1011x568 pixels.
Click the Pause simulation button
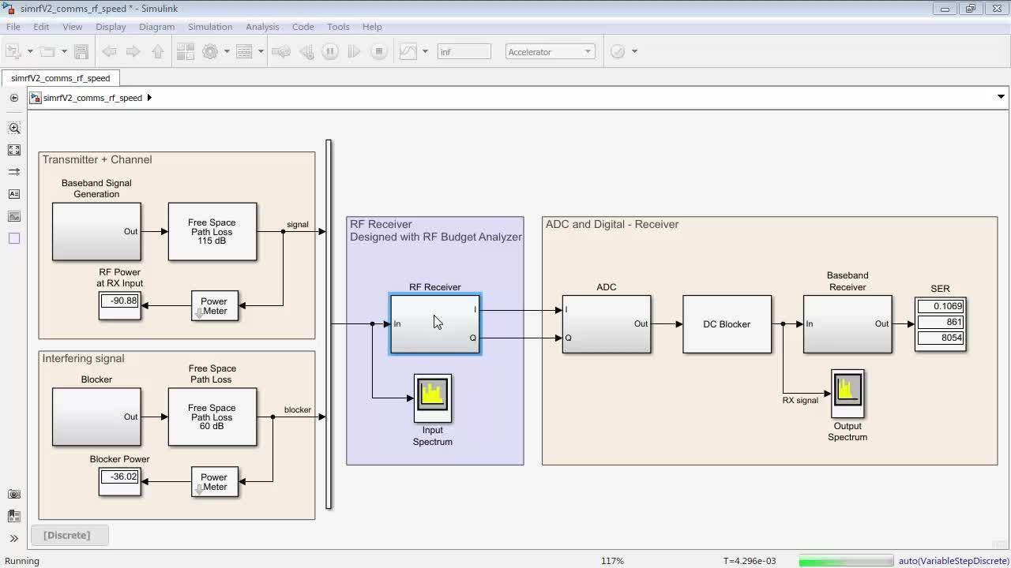(330, 52)
